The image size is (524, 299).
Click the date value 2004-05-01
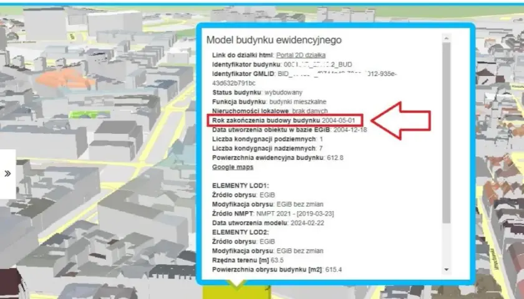point(338,120)
